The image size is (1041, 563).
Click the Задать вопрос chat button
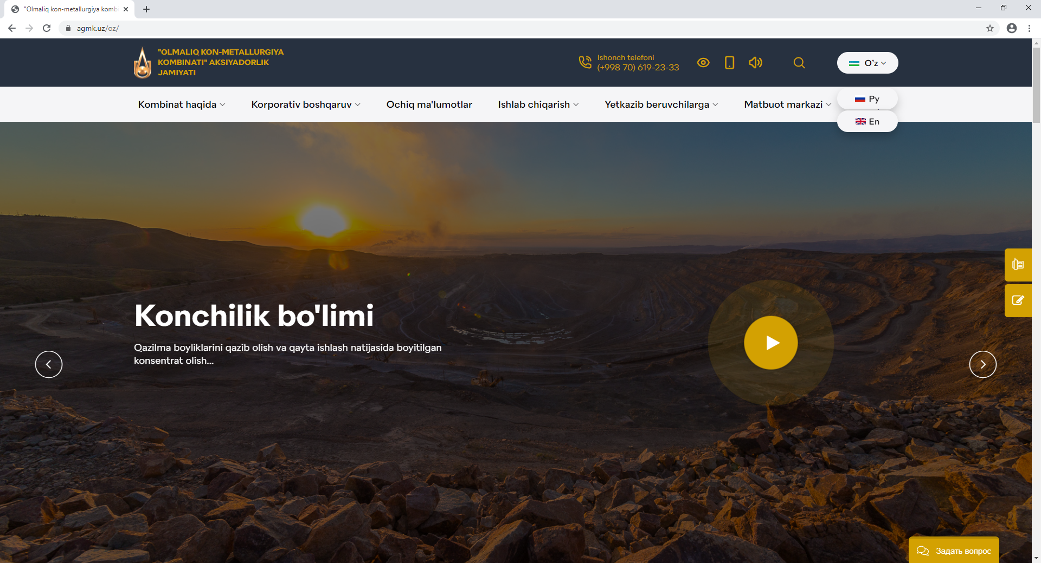[x=954, y=551]
